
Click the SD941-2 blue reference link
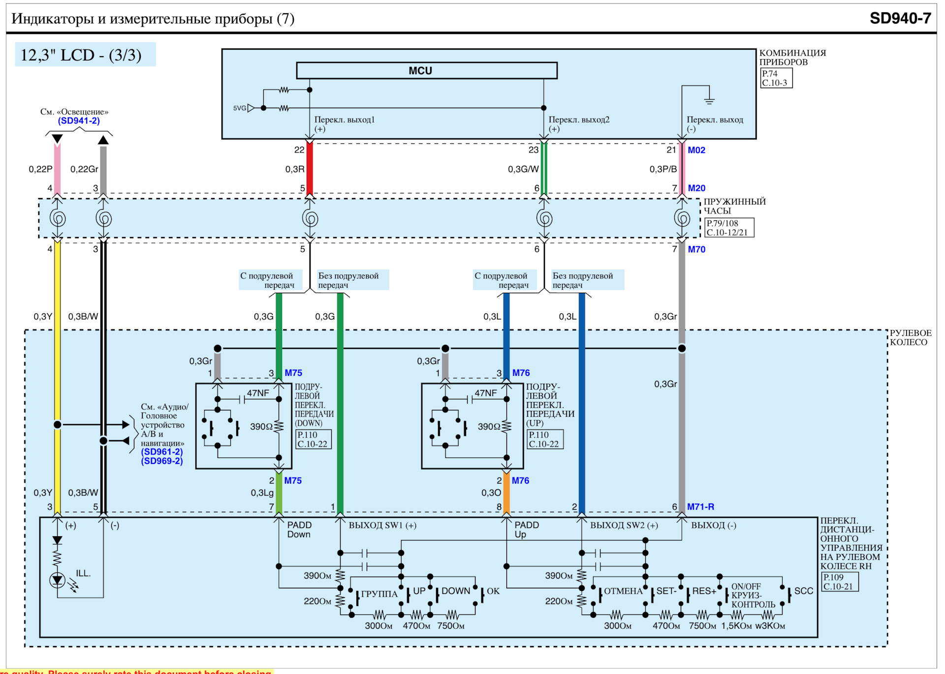(79, 121)
